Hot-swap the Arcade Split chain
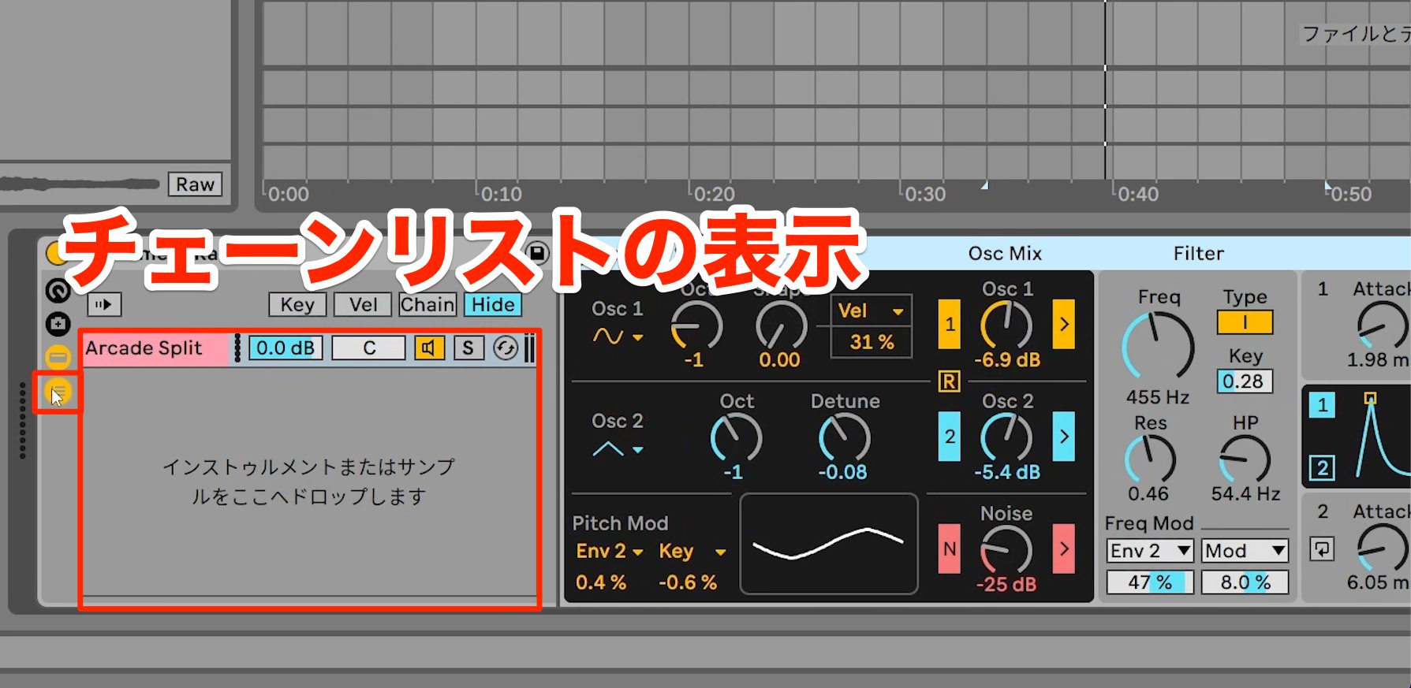This screenshot has height=688, width=1411. [x=506, y=348]
